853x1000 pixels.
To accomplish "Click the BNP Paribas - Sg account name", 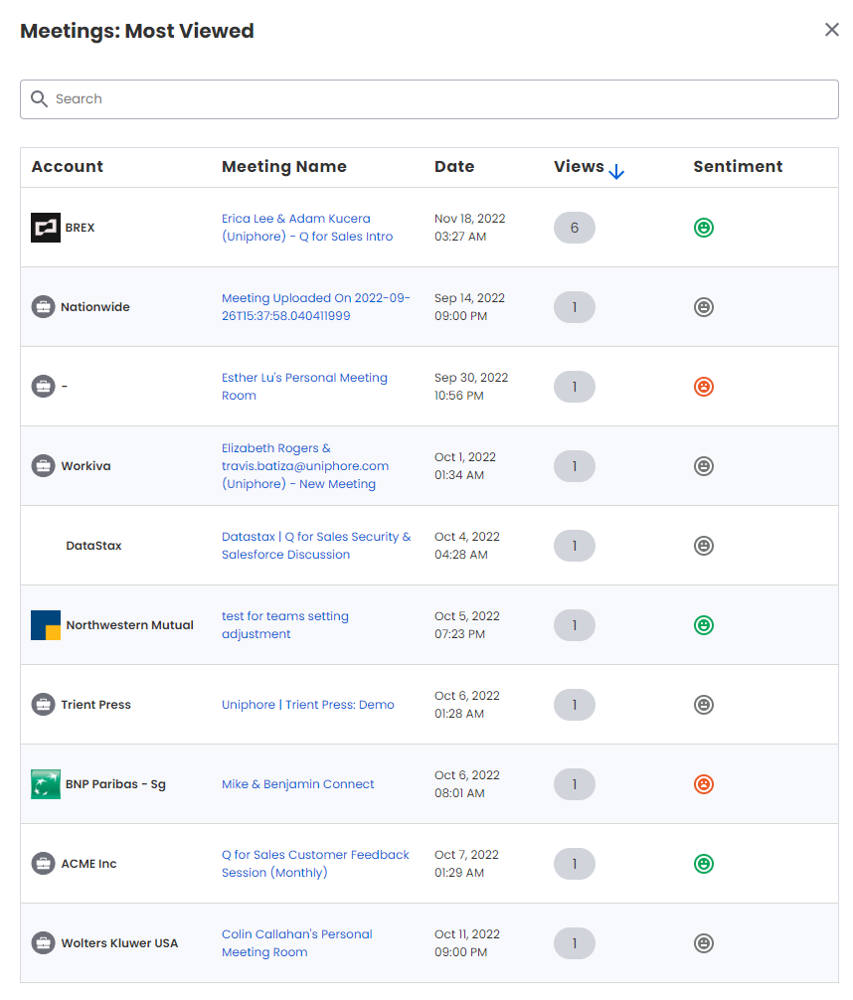I will [x=115, y=784].
